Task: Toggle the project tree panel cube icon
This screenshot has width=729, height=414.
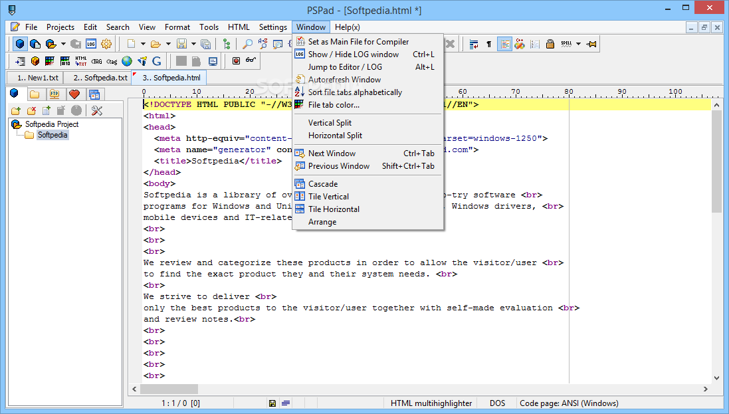Action: coord(20,44)
